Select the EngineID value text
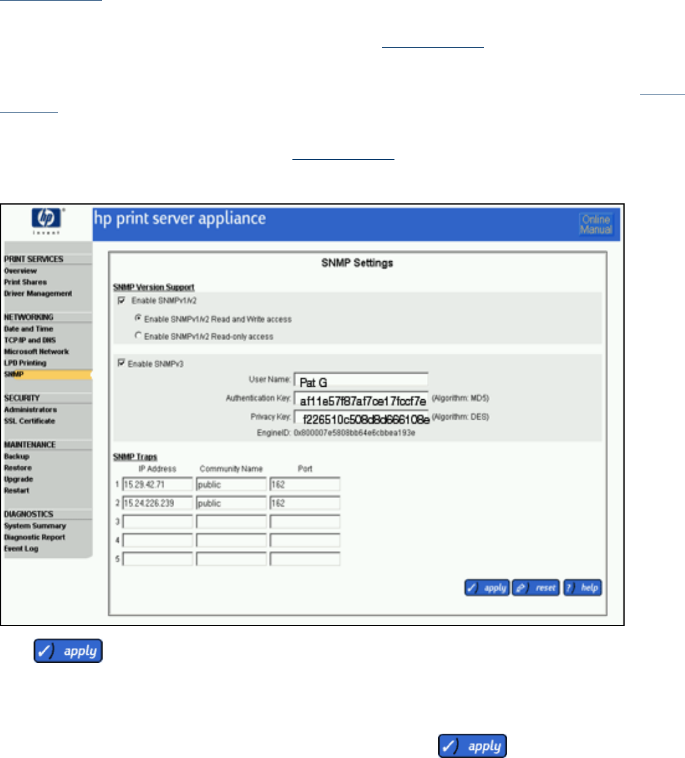The height and width of the screenshot is (758, 685). pyautogui.click(x=354, y=433)
